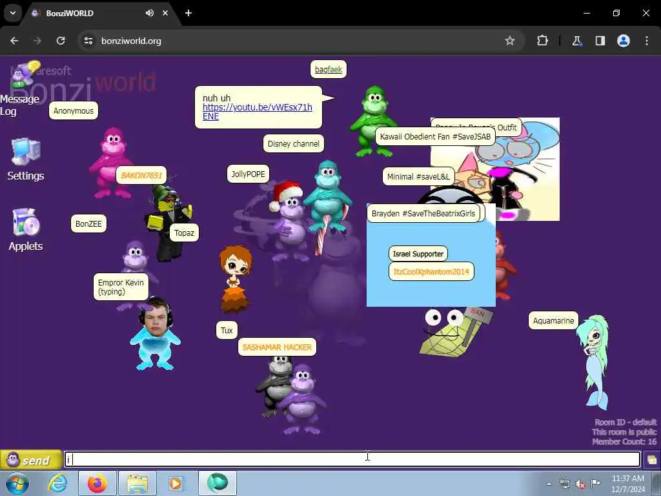Open a new browser tab

point(188,13)
